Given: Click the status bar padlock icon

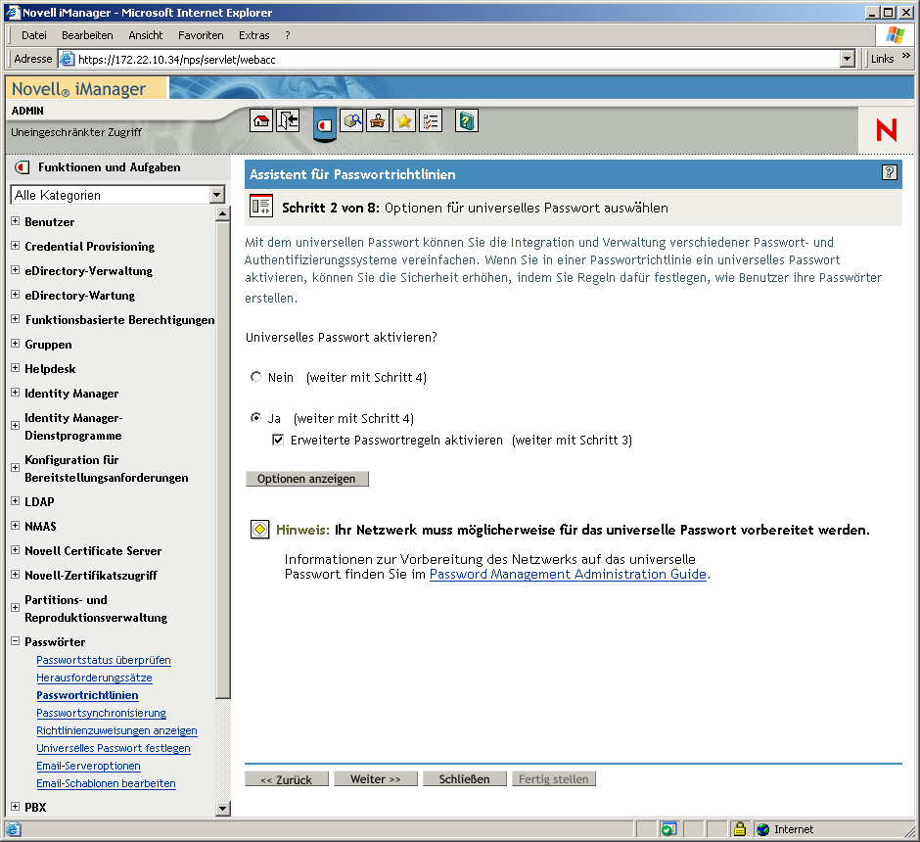Looking at the screenshot, I should point(740,829).
